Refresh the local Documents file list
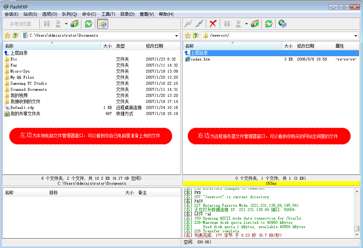This screenshot has height=248, width=363. (x=88, y=24)
